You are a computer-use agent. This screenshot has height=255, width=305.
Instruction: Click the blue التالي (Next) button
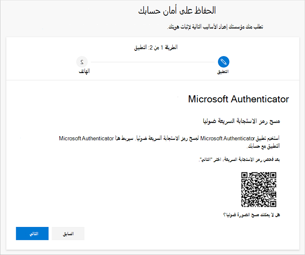32,234
